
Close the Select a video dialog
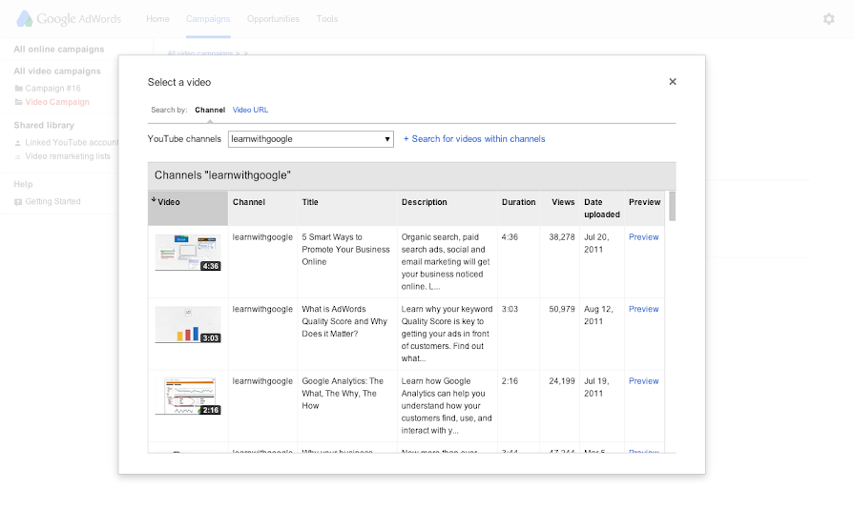tap(673, 82)
